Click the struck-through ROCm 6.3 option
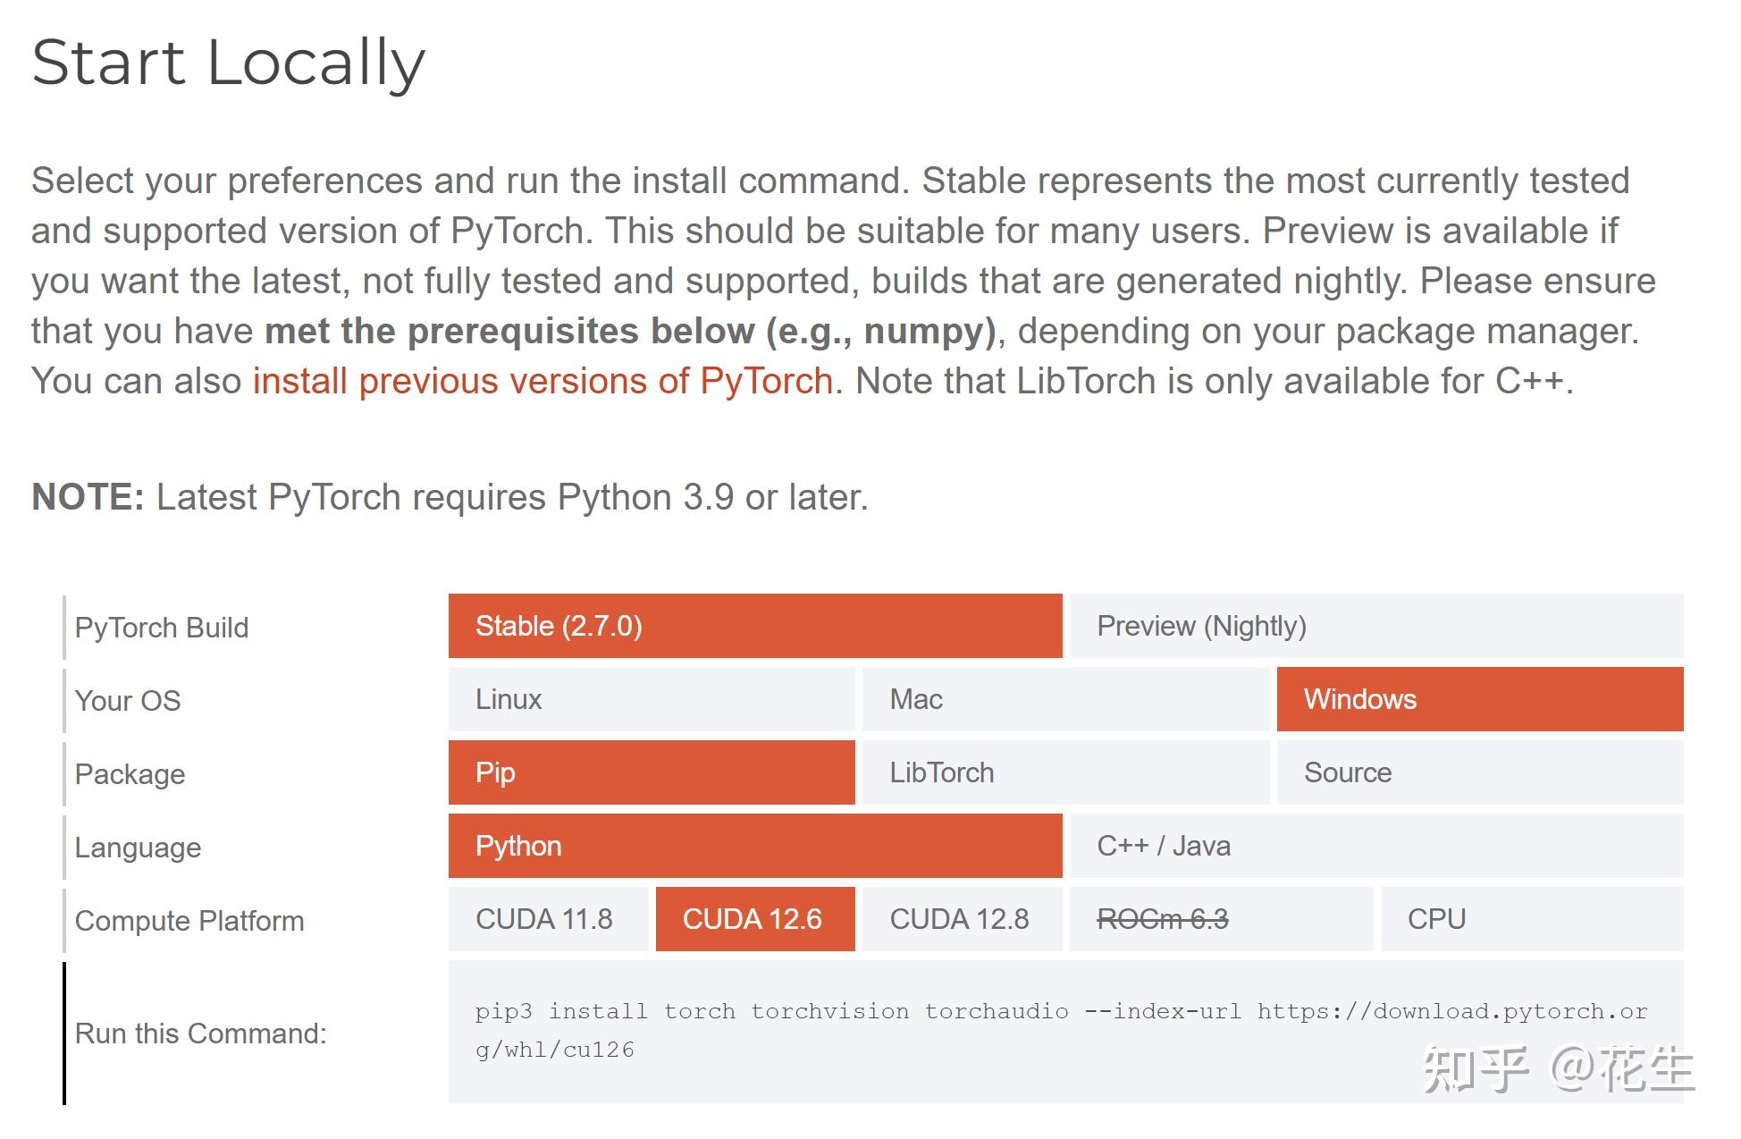This screenshot has width=1741, height=1139. [1164, 919]
